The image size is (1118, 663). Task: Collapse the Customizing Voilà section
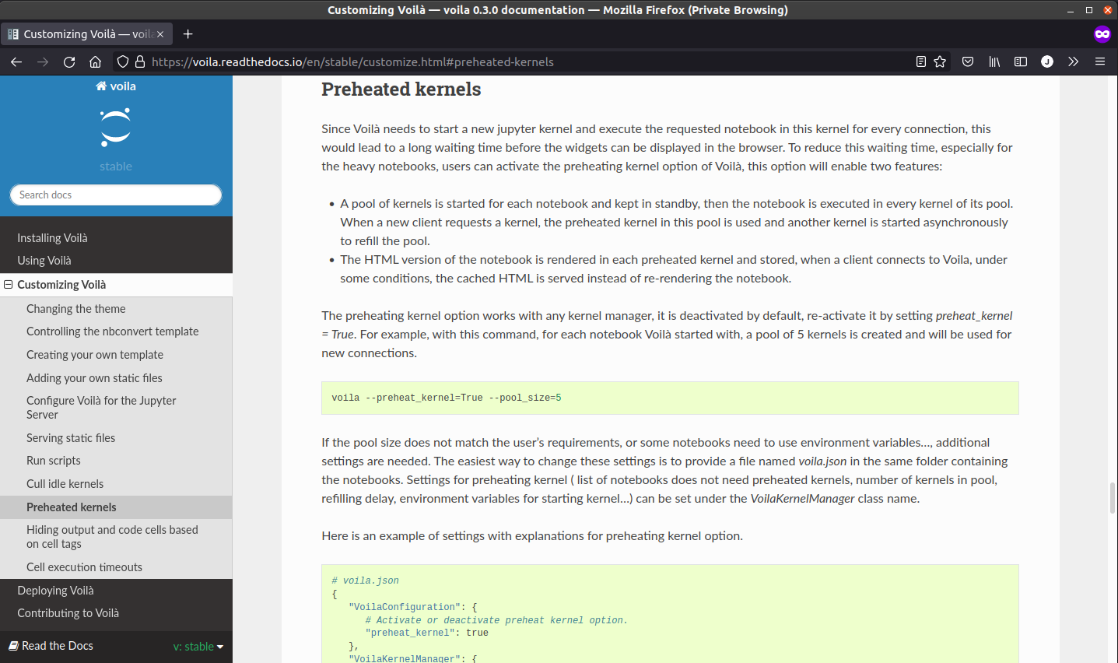[x=7, y=284]
